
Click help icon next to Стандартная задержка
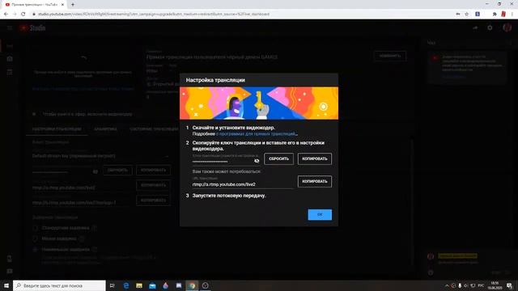tap(95, 228)
